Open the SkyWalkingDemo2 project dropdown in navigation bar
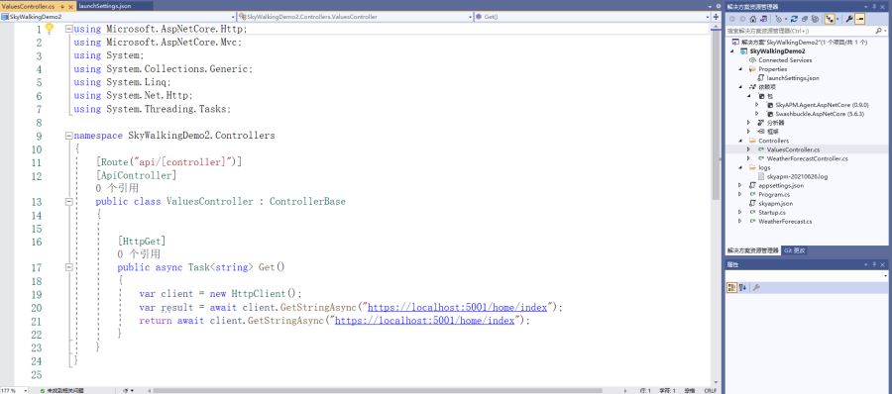Screen dimensions: 892x394 pos(118,17)
